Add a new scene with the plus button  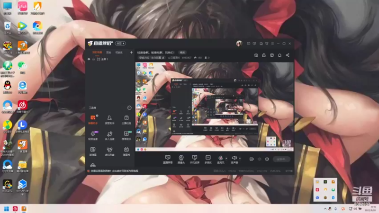pyautogui.click(x=131, y=53)
